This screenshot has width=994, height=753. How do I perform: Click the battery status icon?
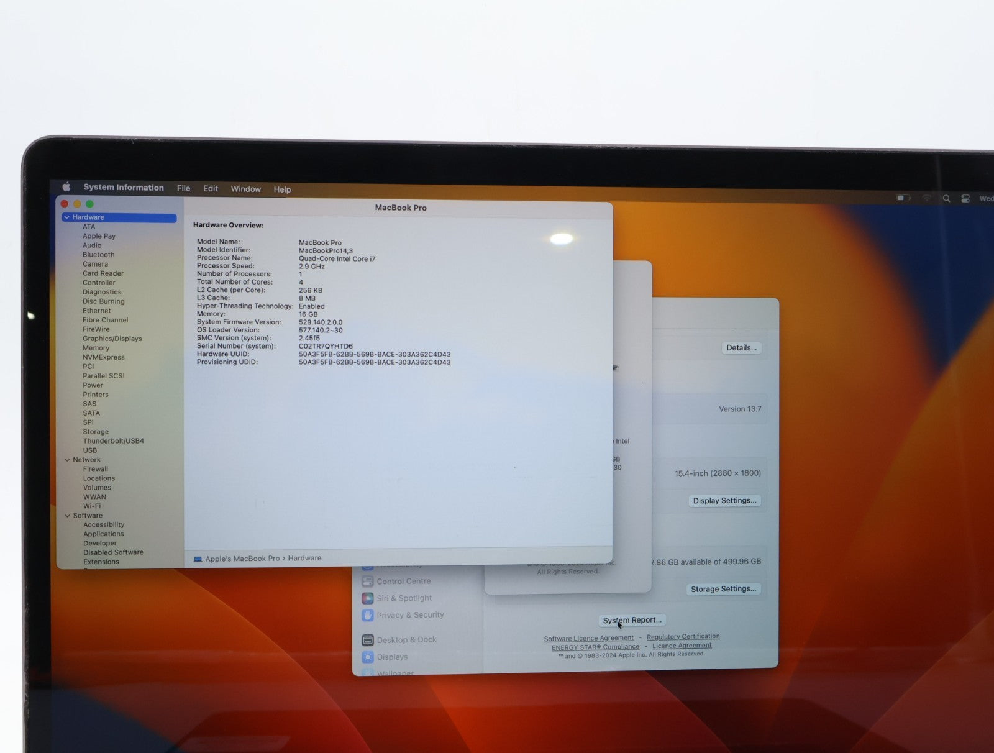coord(903,198)
